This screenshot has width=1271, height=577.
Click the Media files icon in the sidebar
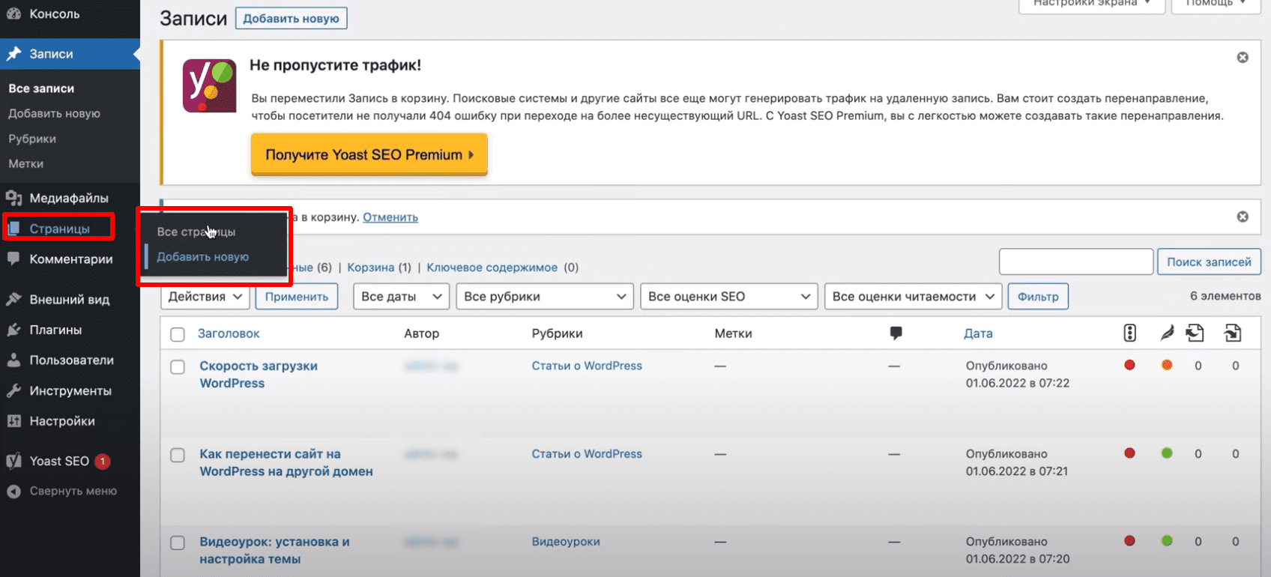(13, 198)
